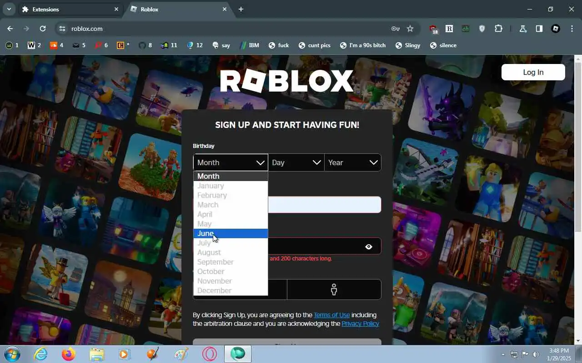Bookmark this page with the star icon

(410, 29)
